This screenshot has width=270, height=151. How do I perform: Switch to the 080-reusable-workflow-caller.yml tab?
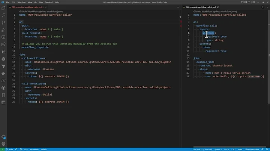pyautogui.click(x=27, y=7)
